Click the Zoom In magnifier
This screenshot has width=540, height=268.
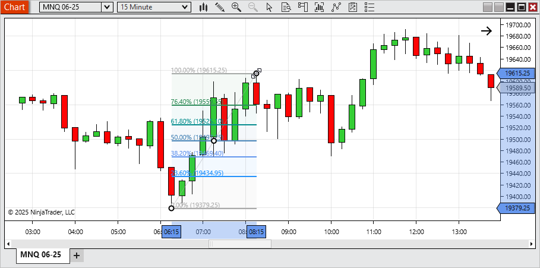point(236,7)
